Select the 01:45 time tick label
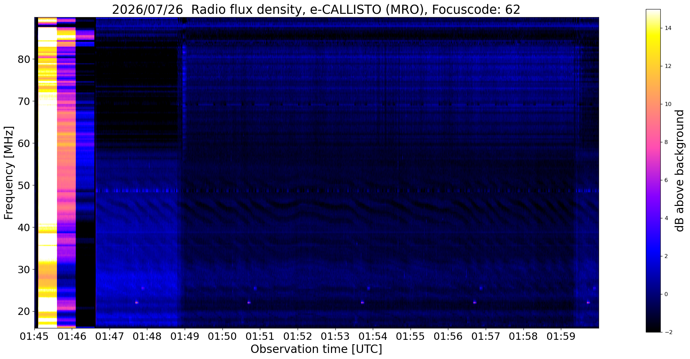 [x=34, y=336]
